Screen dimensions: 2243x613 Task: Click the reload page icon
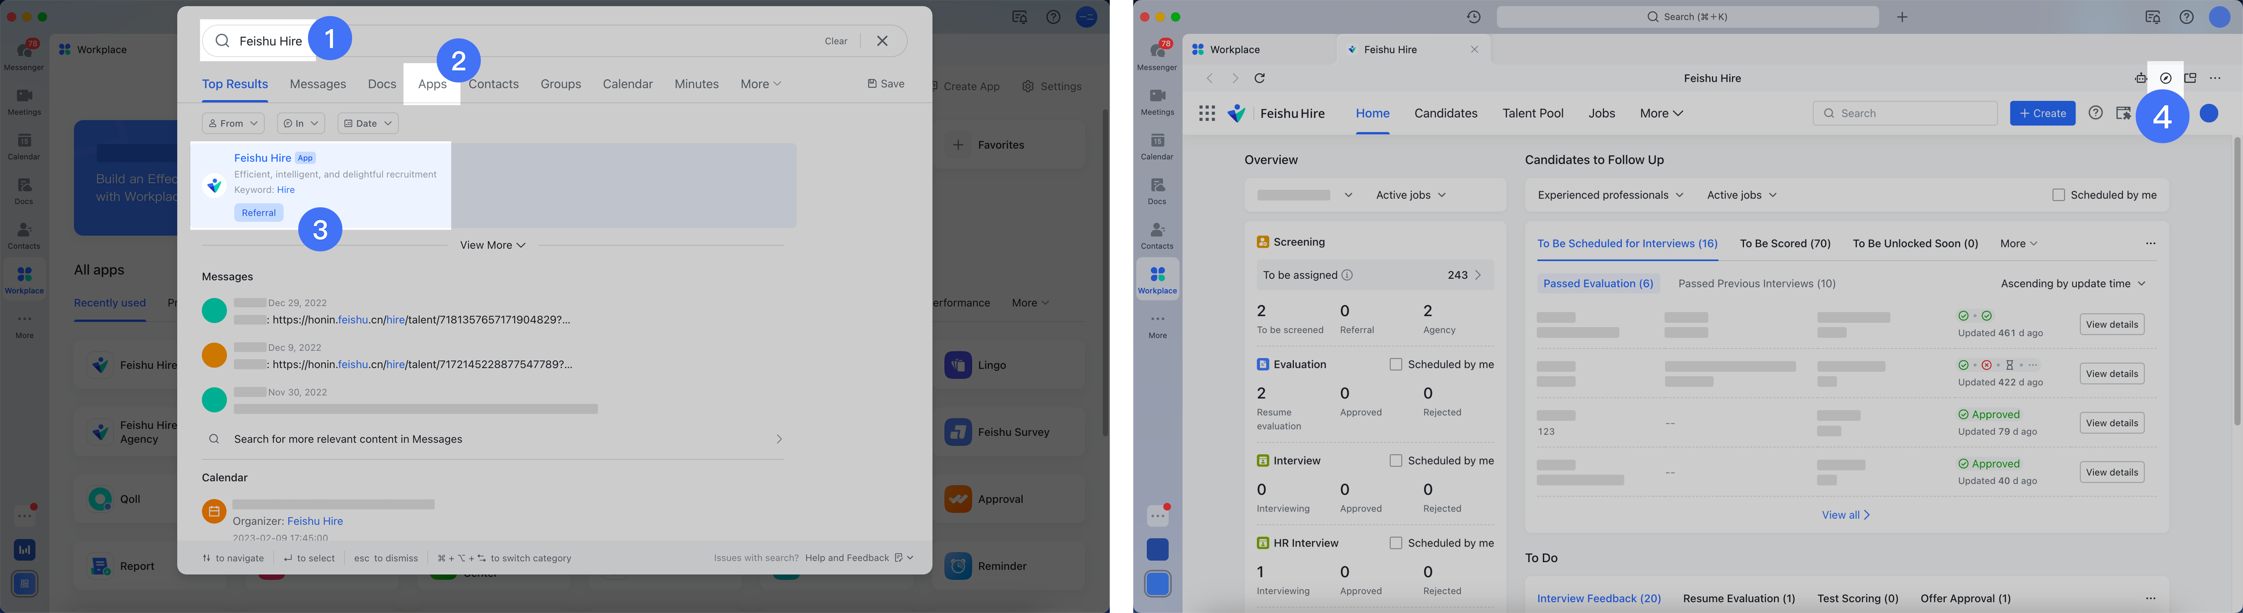click(x=1259, y=78)
